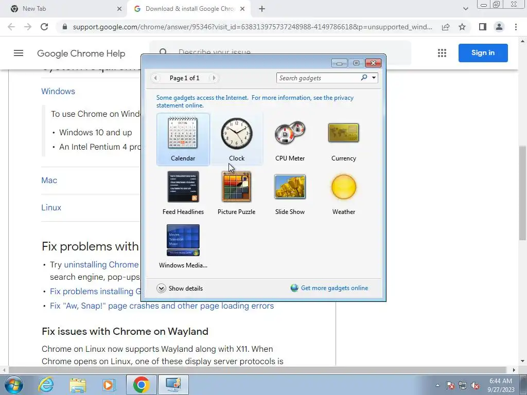The image size is (527, 395).
Task: Go forward in Chrome
Action: pos(28,27)
